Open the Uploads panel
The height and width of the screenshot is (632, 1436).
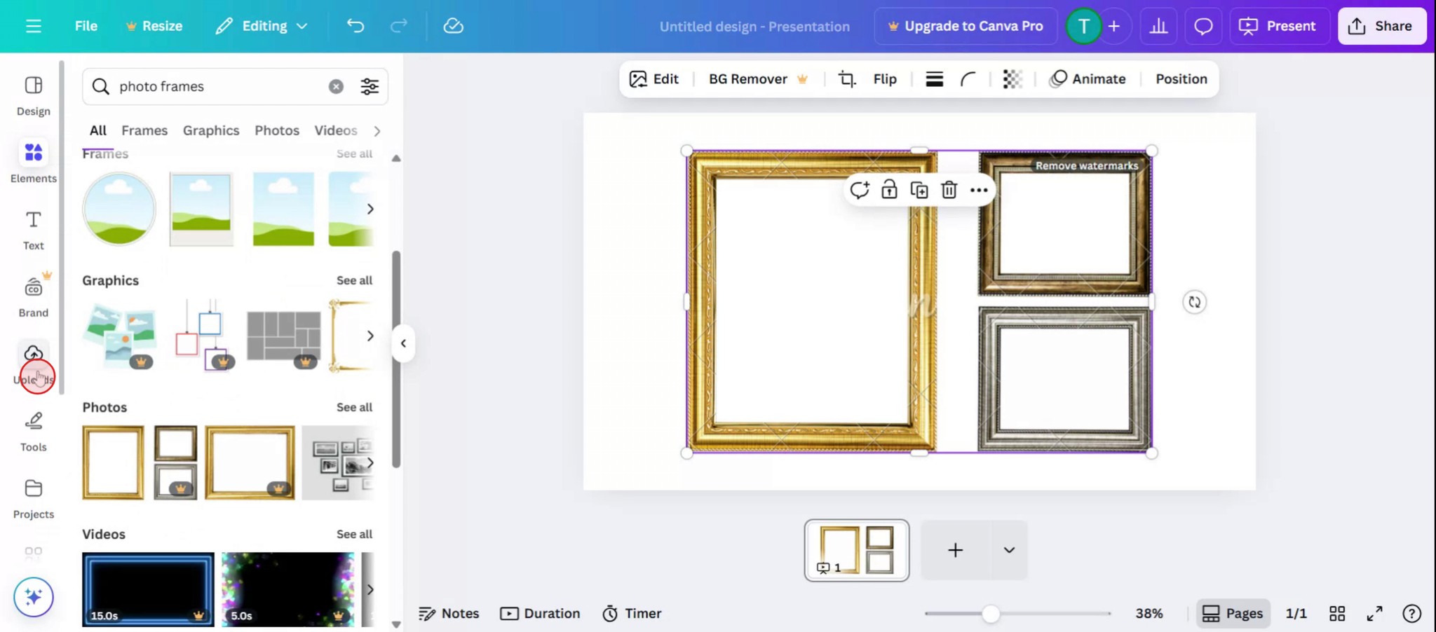[x=32, y=361]
